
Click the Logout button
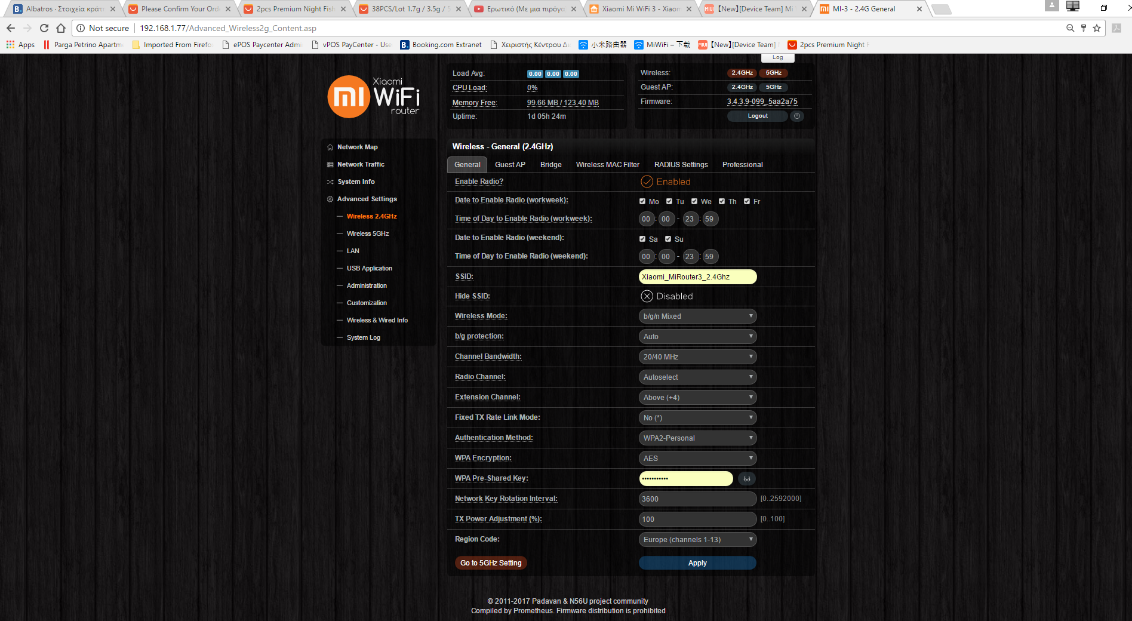(758, 116)
